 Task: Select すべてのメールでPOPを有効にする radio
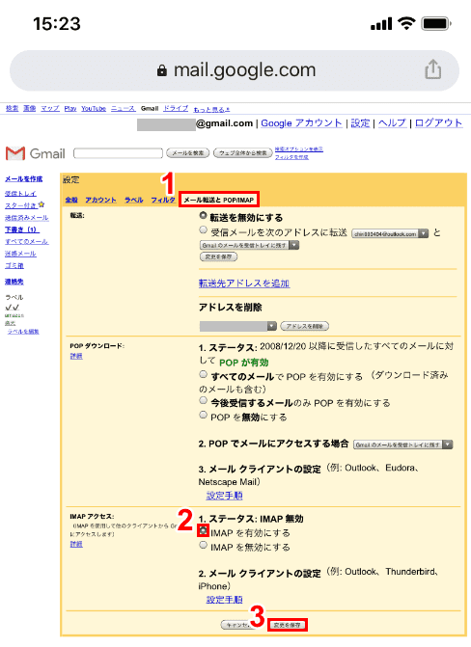tap(203, 374)
